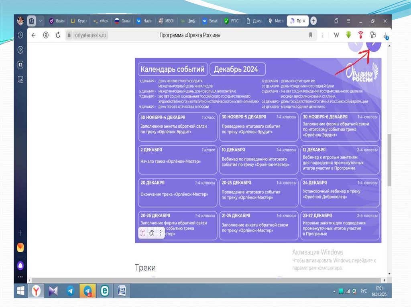Switch to the 'Место' tab
The width and height of the screenshot is (411, 307).
click(x=276, y=21)
